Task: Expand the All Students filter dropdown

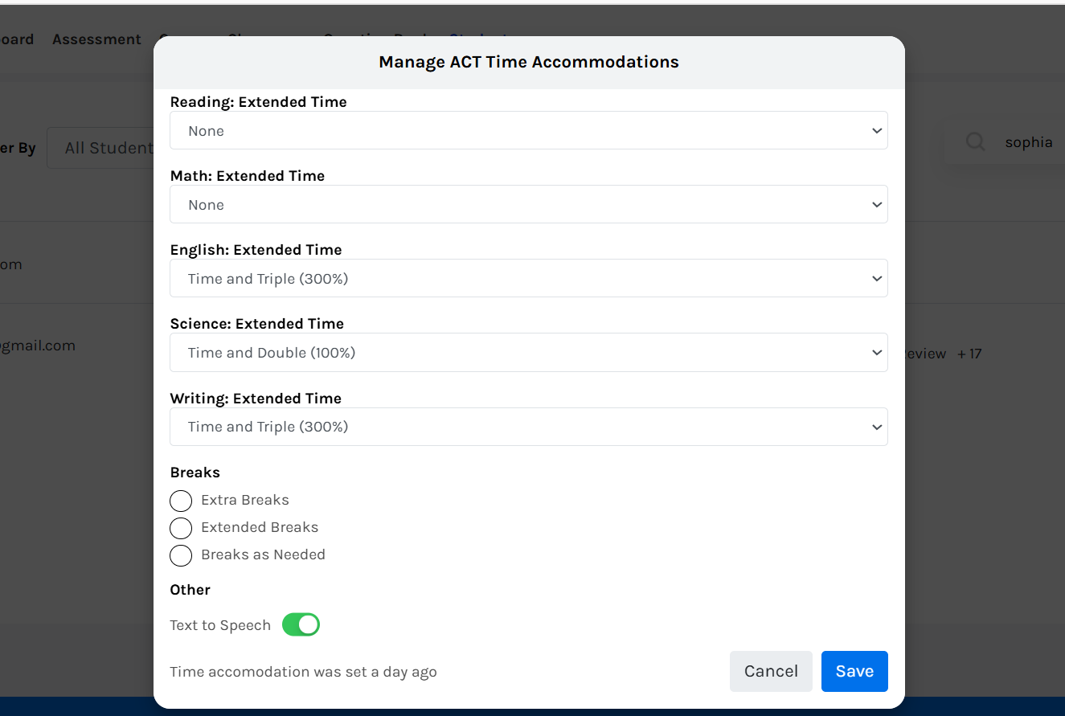Action: pyautogui.click(x=100, y=148)
